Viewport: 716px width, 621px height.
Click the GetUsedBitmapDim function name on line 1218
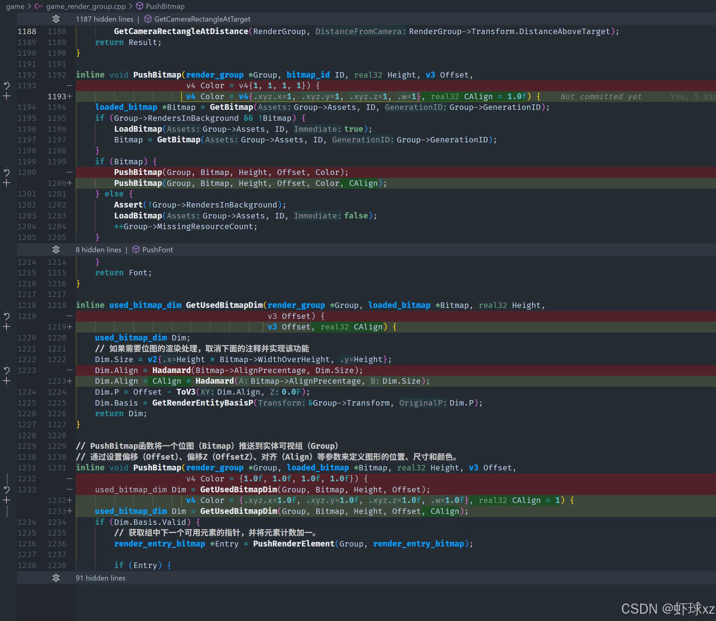[224, 305]
